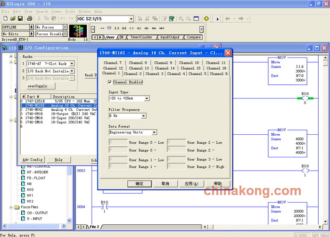The height and width of the screenshot is (237, 330).
Task: Select Timer/Counter instruction tab
Action: (x=141, y=37)
